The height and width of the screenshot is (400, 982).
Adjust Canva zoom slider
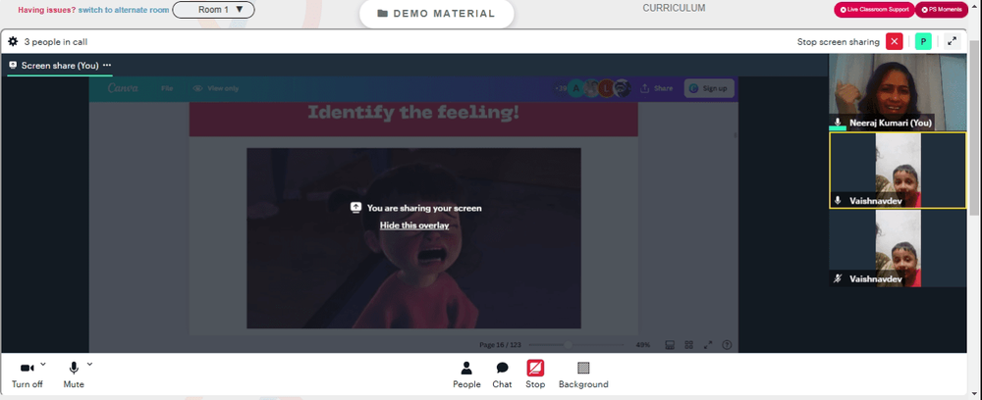pyautogui.click(x=575, y=344)
